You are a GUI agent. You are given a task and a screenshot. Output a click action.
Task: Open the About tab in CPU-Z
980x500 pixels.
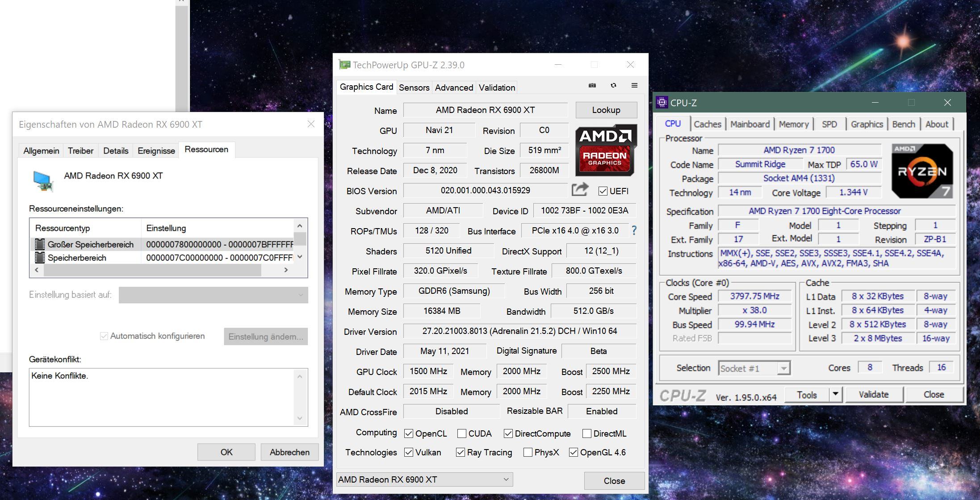937,124
